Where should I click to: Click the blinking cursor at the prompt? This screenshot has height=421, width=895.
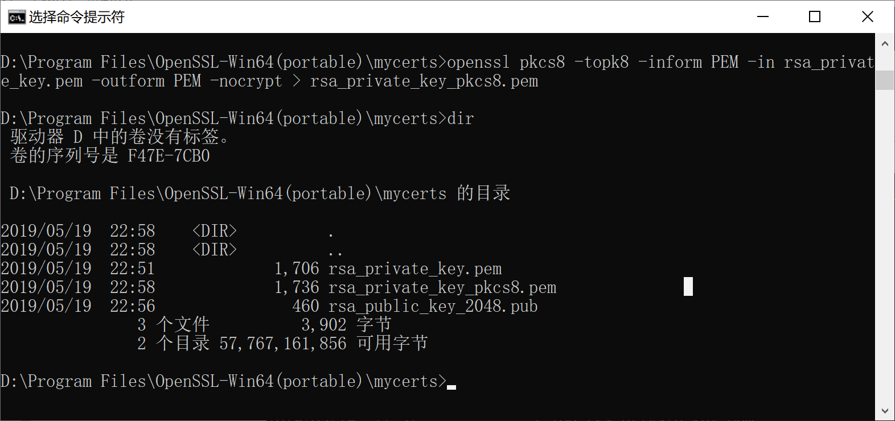point(451,387)
